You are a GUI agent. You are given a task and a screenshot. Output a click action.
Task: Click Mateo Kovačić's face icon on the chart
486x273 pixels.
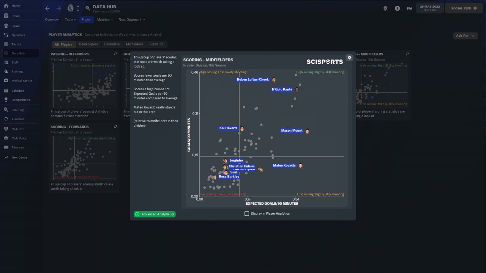(300, 166)
